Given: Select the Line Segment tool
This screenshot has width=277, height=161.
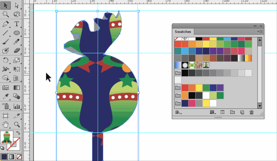Looking at the screenshot, I should pyautogui.click(x=6, y=33).
